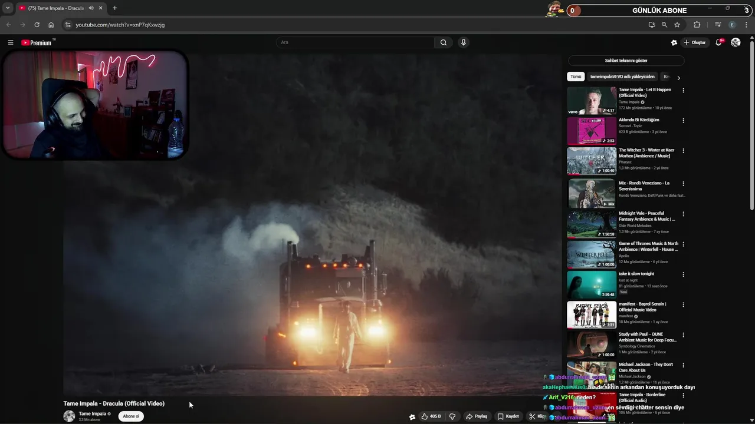Viewport: 755px width, 424px height.
Task: Open options for Game of Thrones video
Action: click(x=683, y=244)
